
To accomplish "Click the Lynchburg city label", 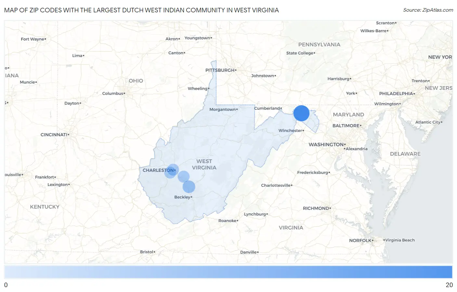I will click(255, 214).
